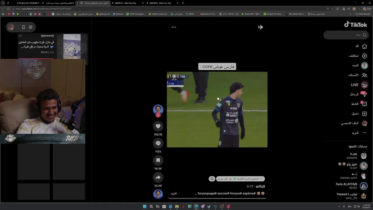Open the comments bubble showing 1135
This screenshot has width=373, height=210.
click(158, 143)
